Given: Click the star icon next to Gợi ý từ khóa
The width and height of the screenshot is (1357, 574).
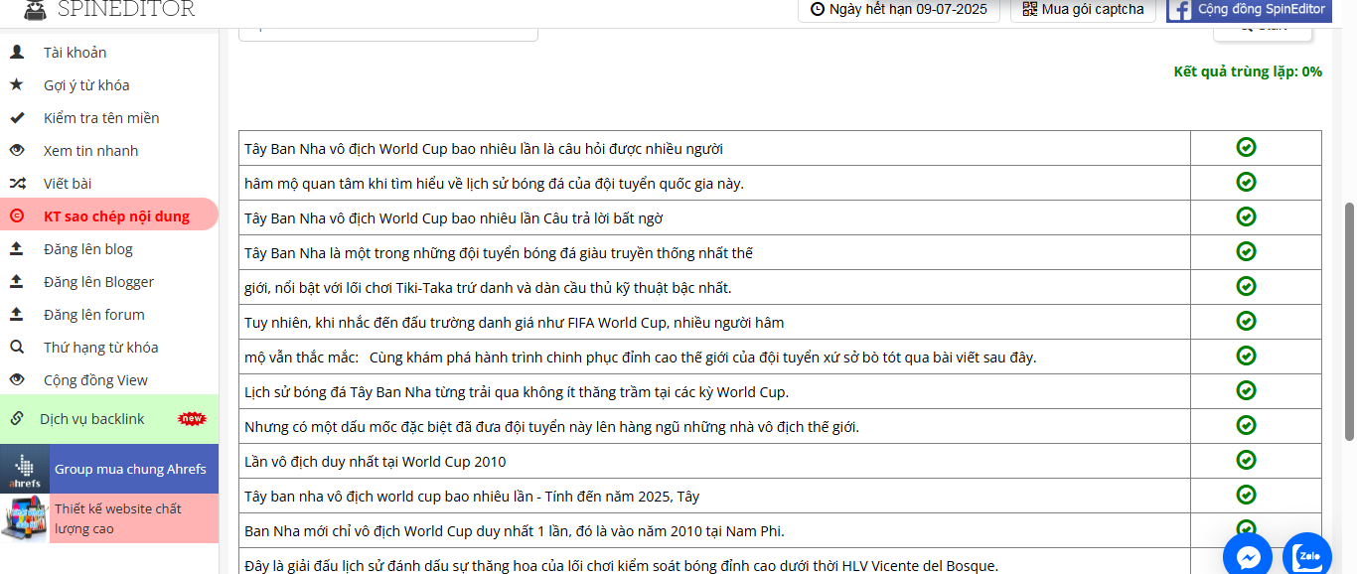Looking at the screenshot, I should click(17, 84).
